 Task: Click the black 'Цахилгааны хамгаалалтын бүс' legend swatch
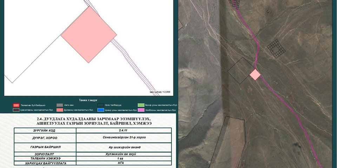click(x=16, y=110)
